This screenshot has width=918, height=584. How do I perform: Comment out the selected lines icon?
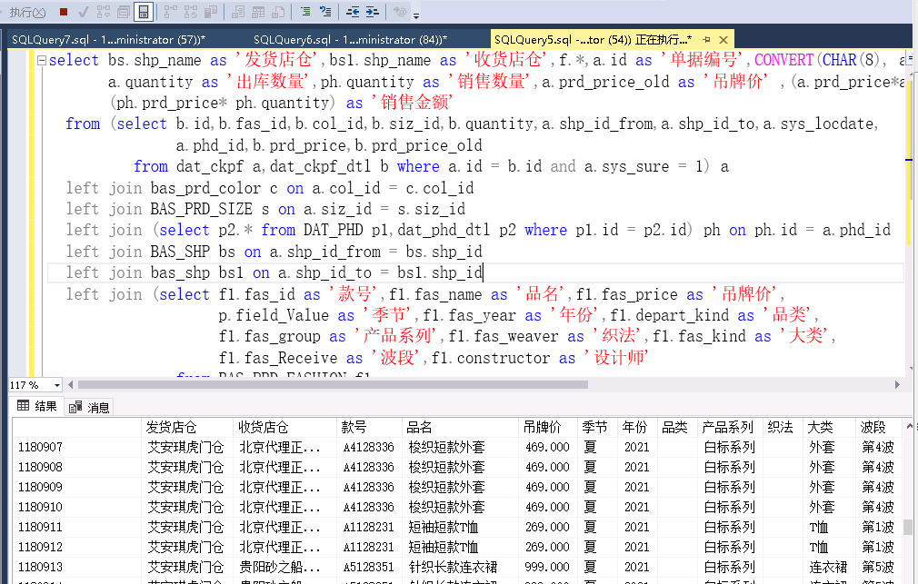[x=305, y=12]
